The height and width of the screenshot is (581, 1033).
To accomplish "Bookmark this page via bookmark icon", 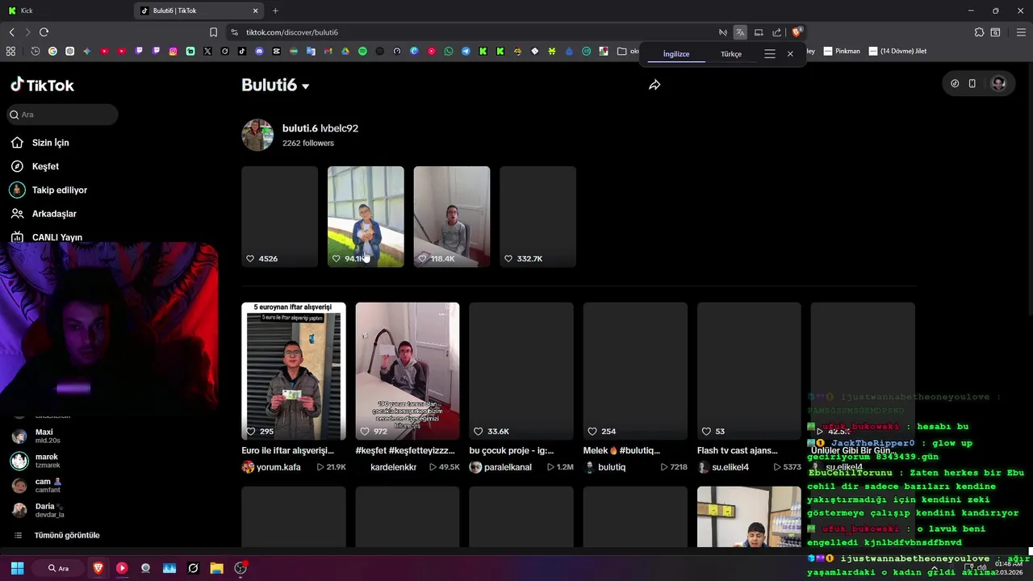I will (213, 32).
